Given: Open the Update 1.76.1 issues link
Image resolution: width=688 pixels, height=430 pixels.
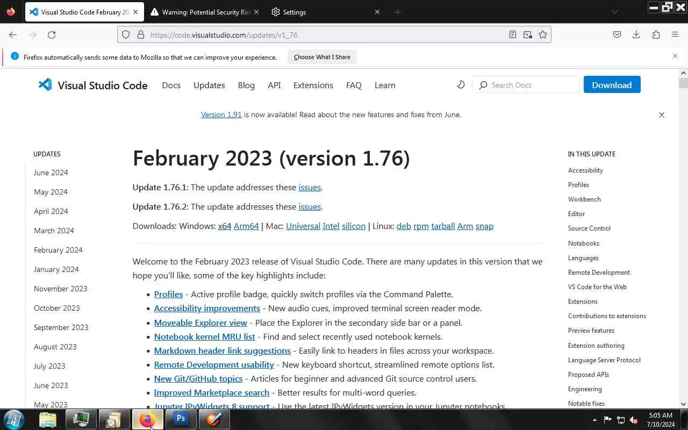Looking at the screenshot, I should coord(310,188).
